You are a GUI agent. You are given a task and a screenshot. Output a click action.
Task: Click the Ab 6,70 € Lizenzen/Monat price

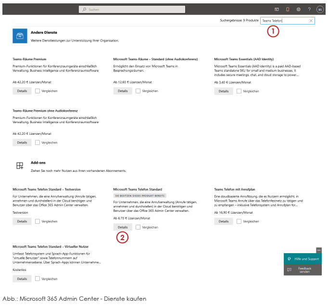pos(132,218)
